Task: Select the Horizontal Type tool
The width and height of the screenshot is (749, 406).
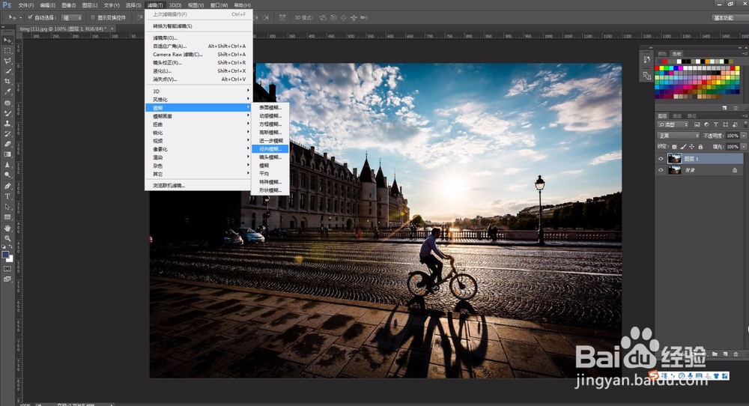Action: tap(7, 197)
